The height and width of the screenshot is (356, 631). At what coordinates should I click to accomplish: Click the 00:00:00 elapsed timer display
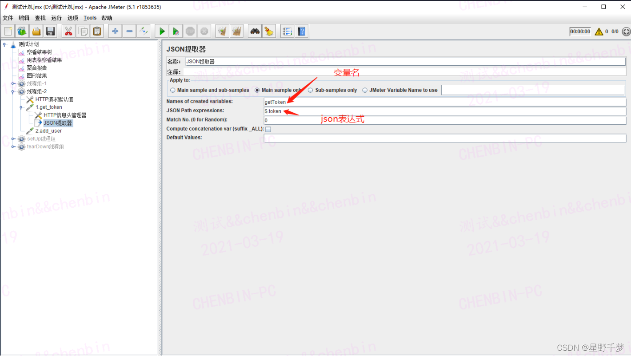click(580, 32)
